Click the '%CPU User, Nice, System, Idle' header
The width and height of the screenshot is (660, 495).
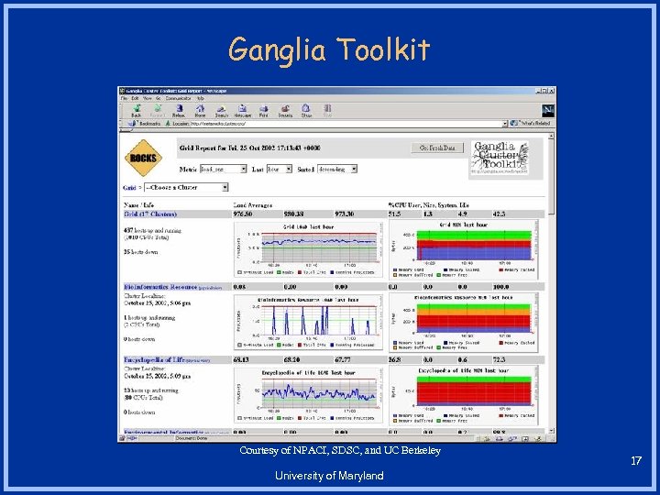click(428, 205)
